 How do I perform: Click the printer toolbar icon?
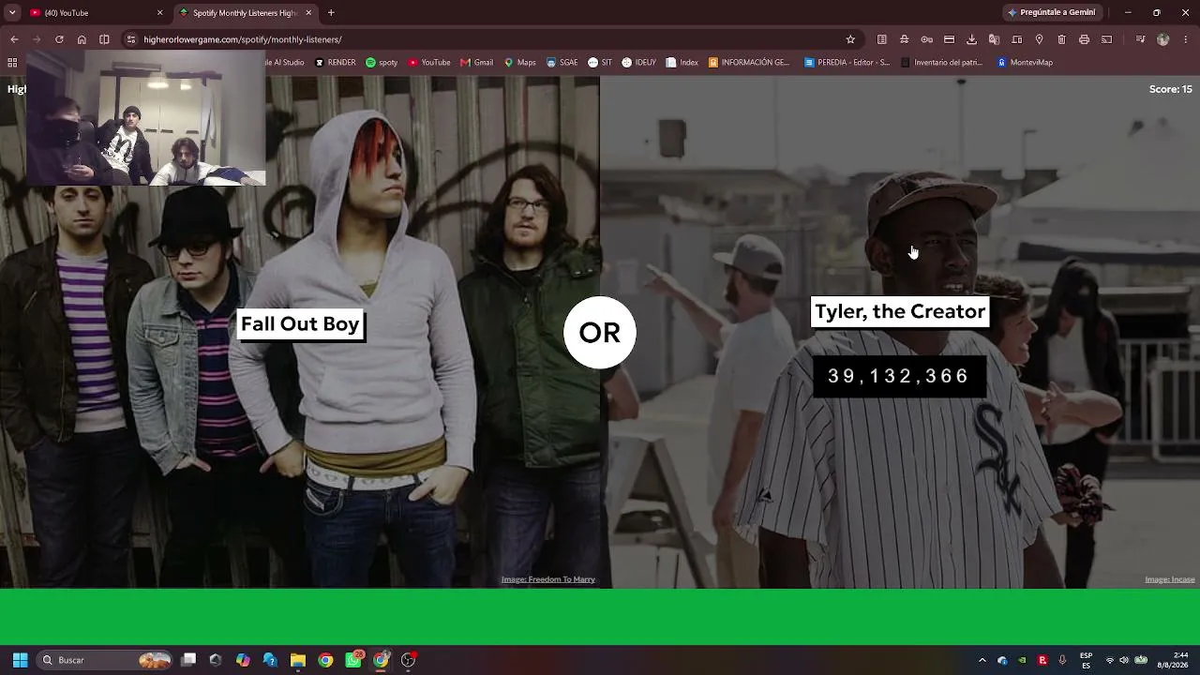click(1084, 39)
